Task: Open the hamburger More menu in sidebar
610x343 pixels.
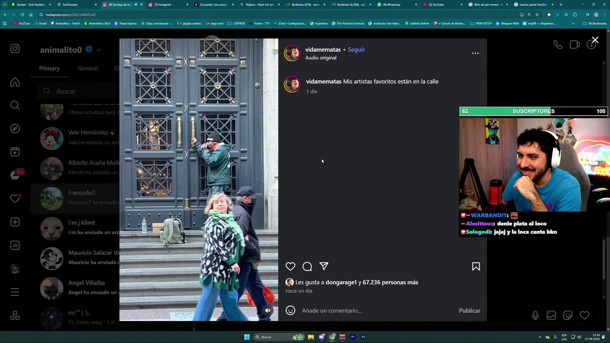Action: [x=15, y=292]
